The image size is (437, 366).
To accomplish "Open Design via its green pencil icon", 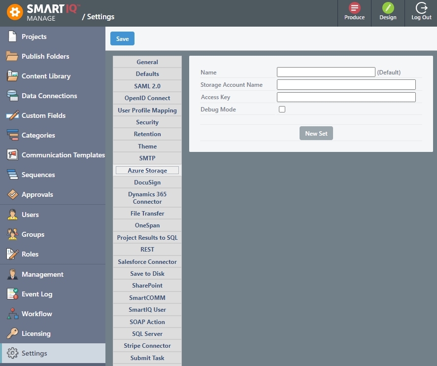I will coord(388,8).
